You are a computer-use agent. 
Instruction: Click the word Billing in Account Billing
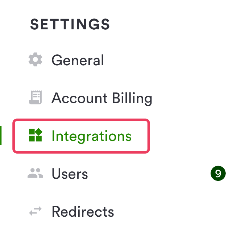click(x=132, y=98)
